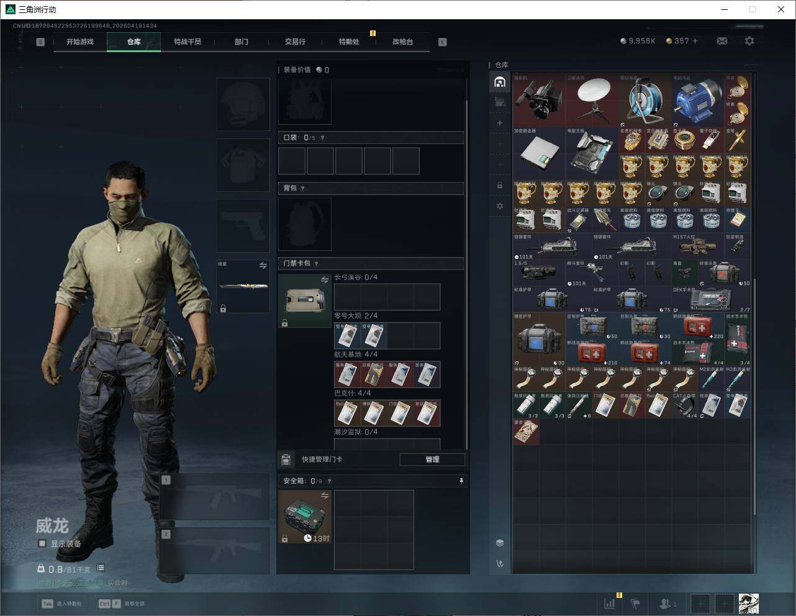Select the DEX手术包 surgical kit item
The image size is (796, 616).
[x=711, y=299]
